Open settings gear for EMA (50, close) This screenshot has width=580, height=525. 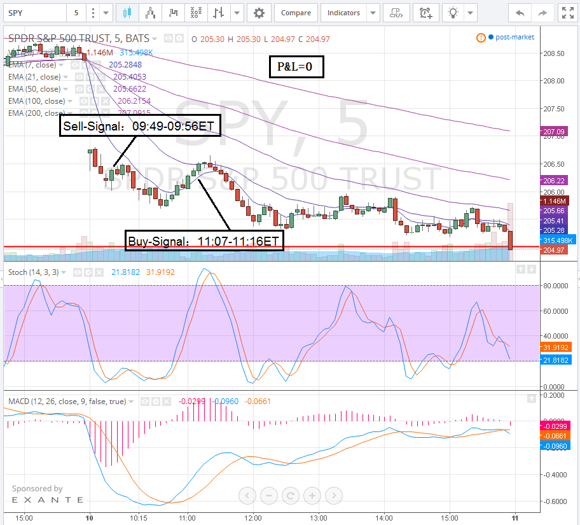click(90, 89)
